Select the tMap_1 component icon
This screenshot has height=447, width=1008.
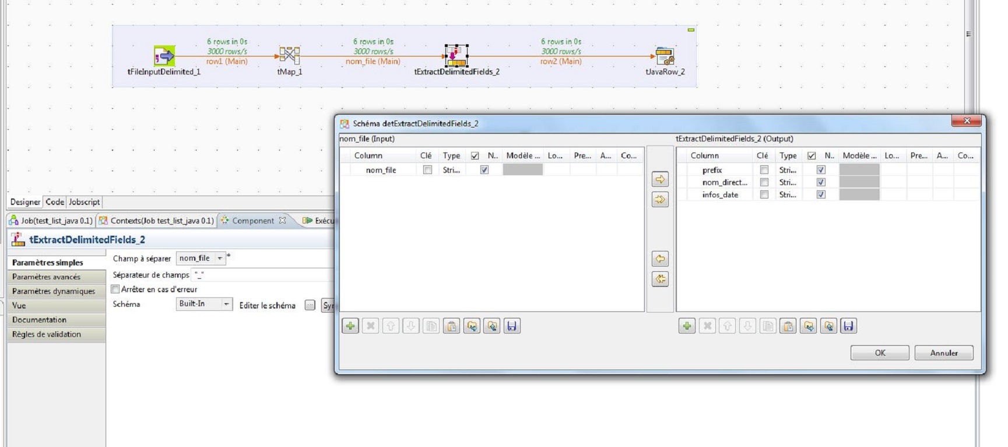pyautogui.click(x=289, y=56)
